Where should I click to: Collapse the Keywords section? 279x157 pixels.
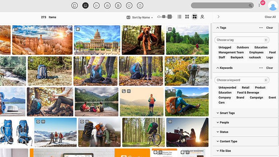click(x=218, y=68)
